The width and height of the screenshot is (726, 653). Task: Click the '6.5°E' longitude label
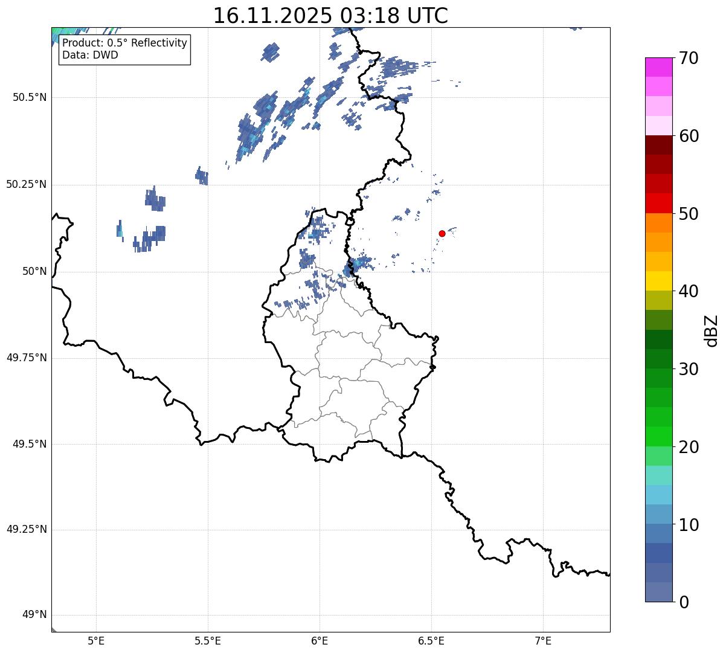click(x=431, y=640)
